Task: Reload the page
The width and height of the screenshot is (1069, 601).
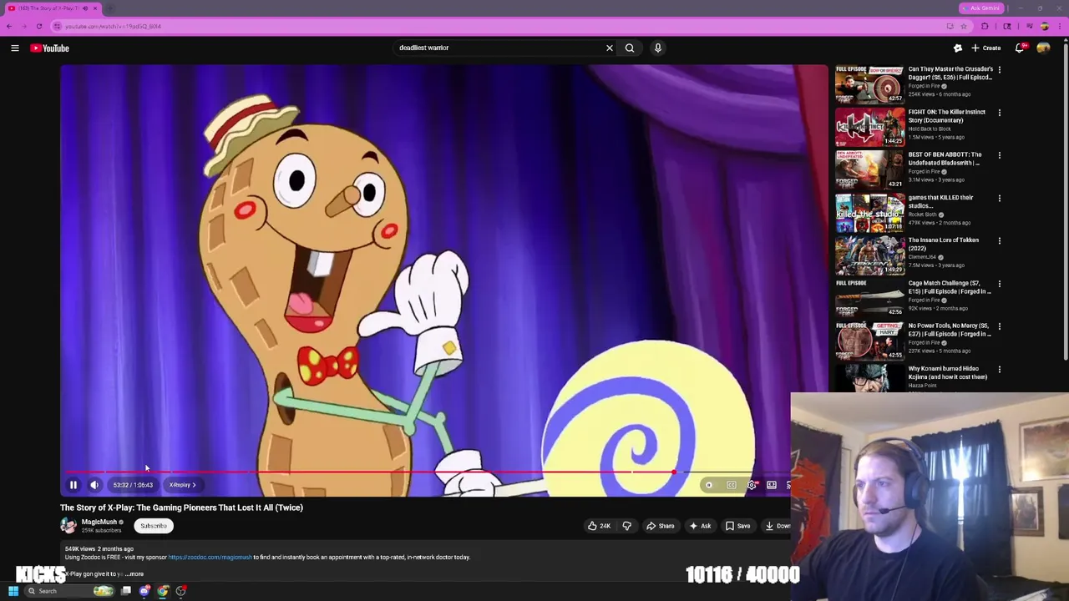Action: coord(38,26)
